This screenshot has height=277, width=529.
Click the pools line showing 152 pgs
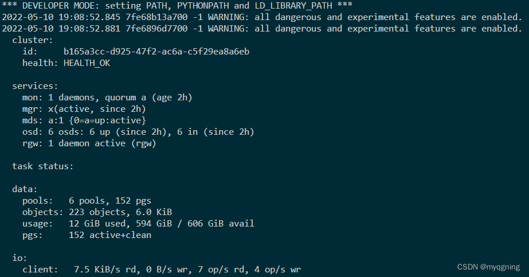pos(87,201)
